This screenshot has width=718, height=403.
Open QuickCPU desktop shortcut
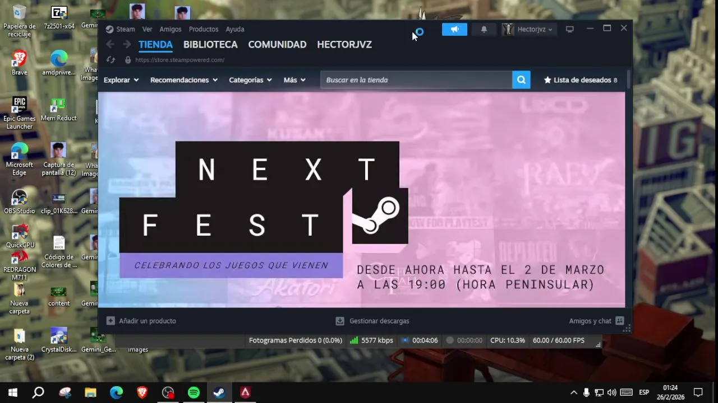point(20,236)
